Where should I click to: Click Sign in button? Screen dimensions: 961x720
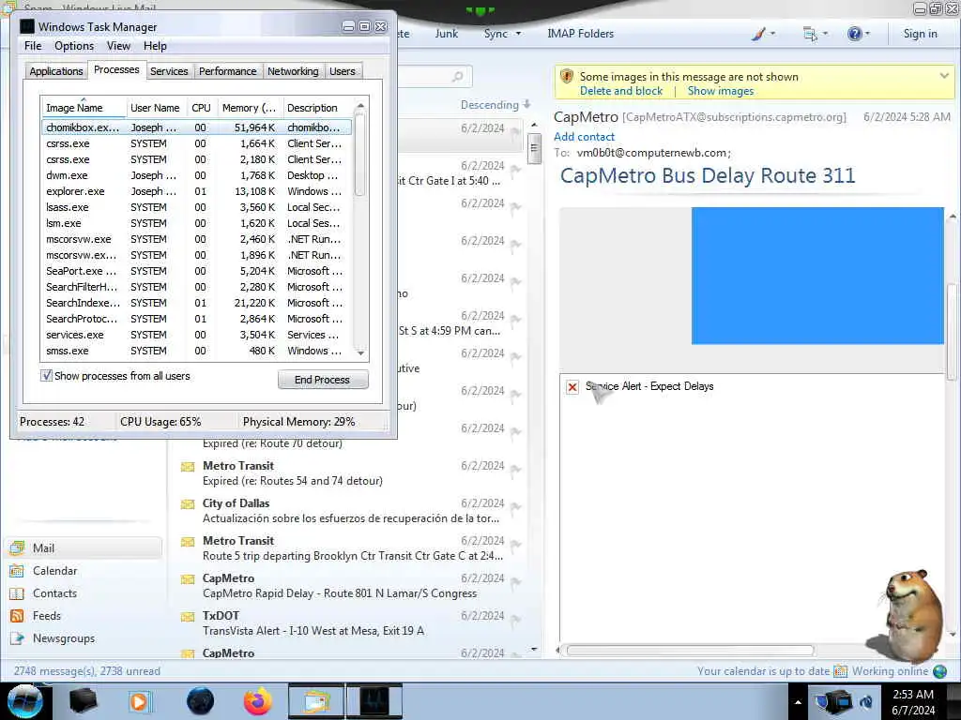[x=920, y=34]
